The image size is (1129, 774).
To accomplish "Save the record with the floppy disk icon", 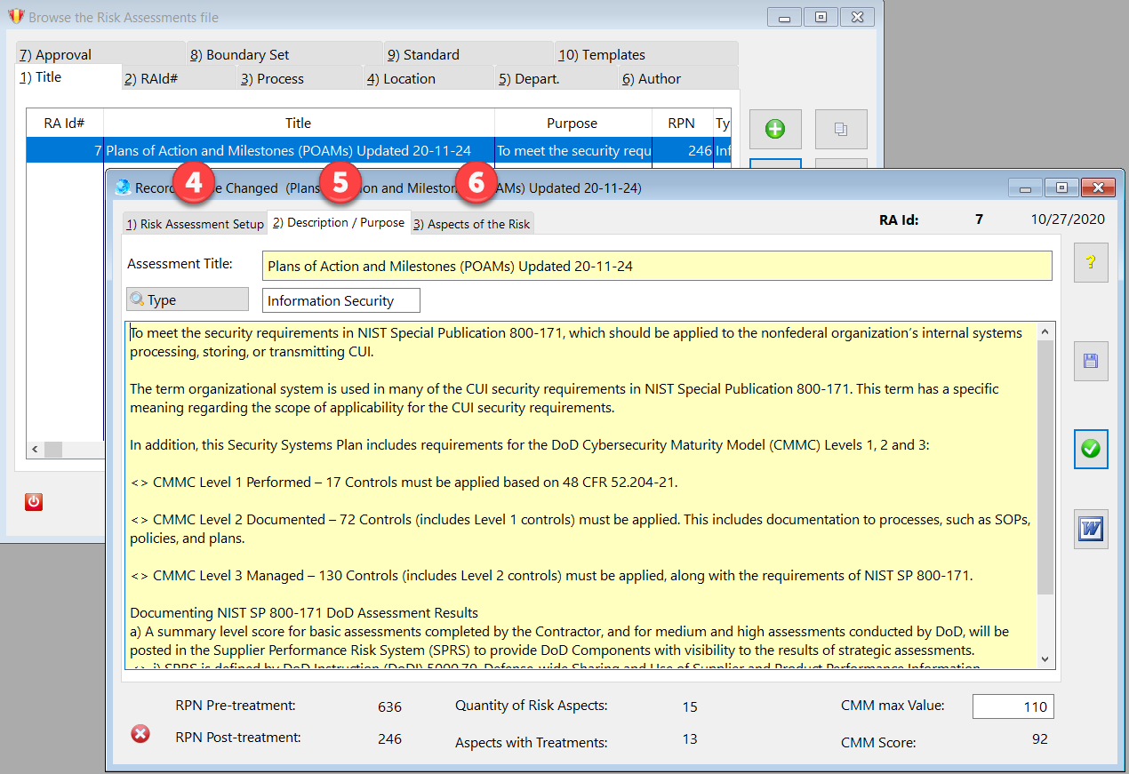I will 1091,361.
